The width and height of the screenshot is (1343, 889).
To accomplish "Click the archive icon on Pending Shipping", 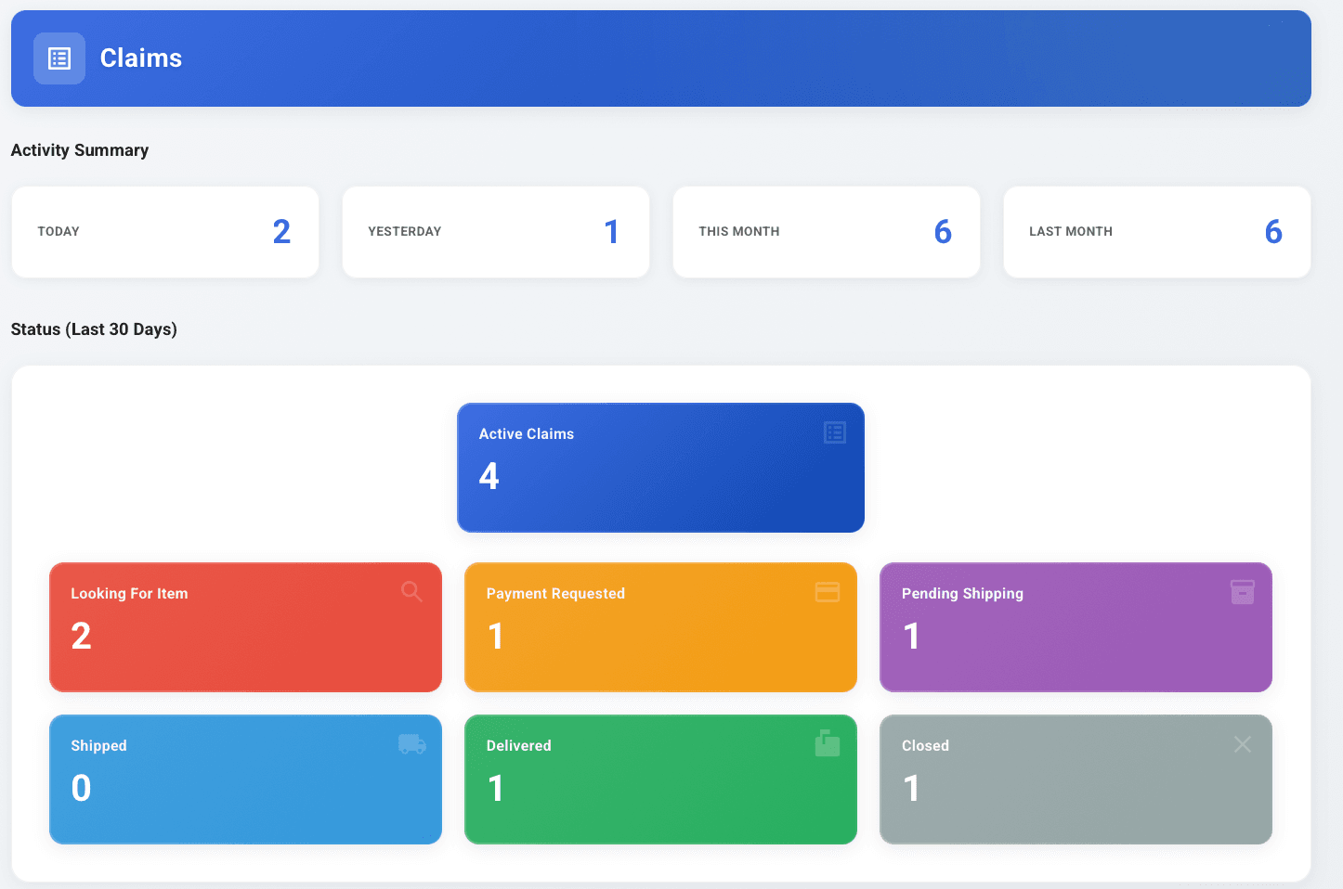I will point(1243,591).
